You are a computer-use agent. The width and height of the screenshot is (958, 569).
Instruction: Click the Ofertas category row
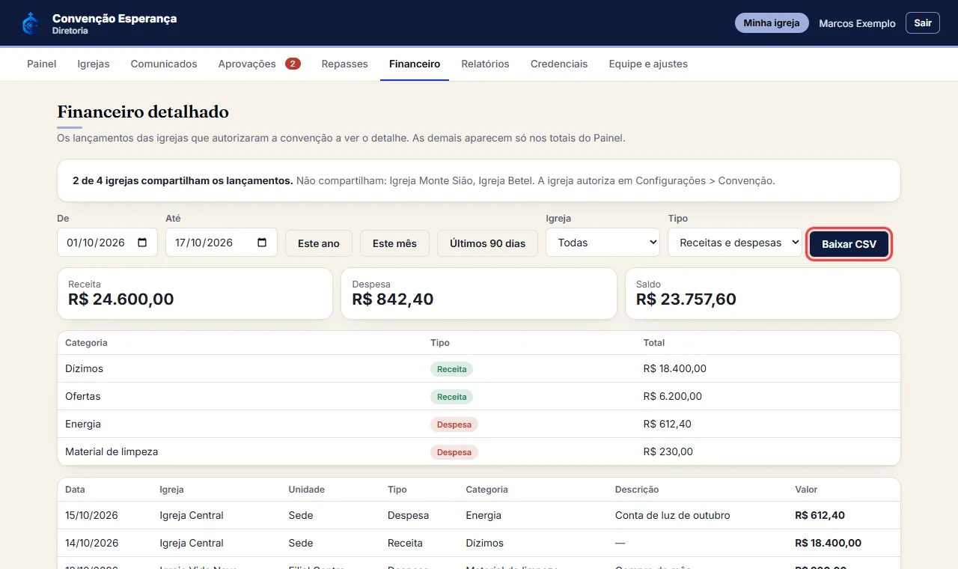click(x=479, y=396)
